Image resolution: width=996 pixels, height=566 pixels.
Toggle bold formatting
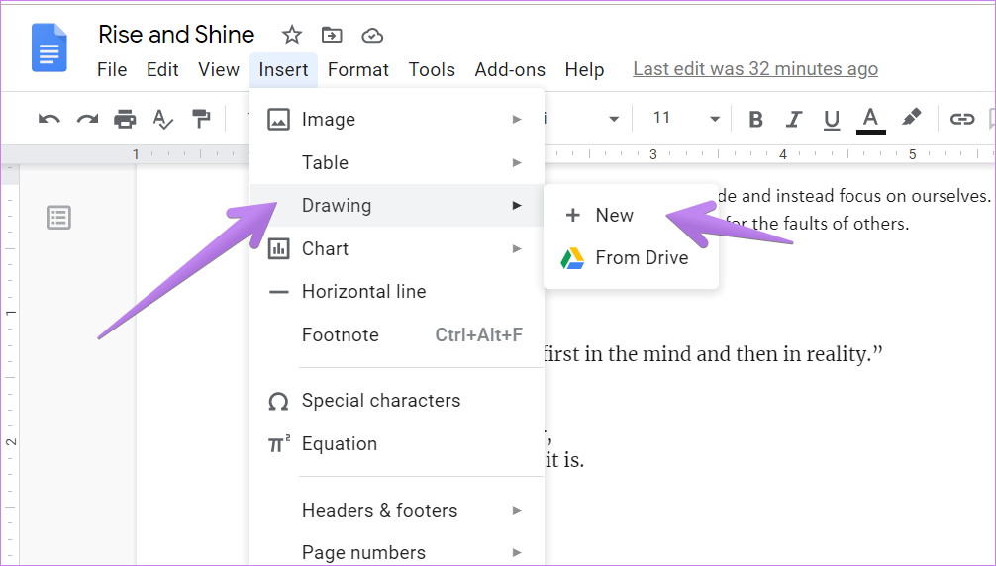click(x=755, y=120)
